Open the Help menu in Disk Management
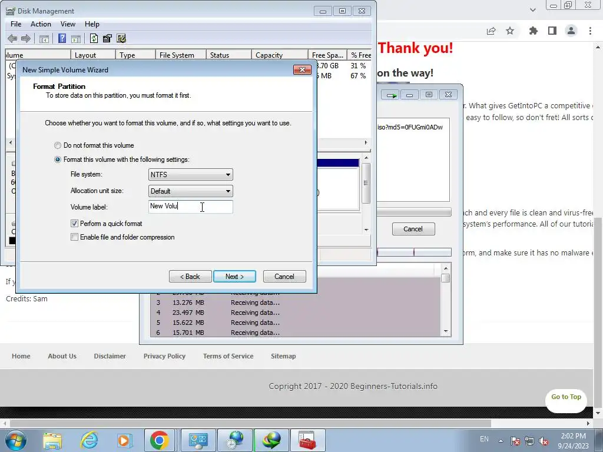603x452 pixels. [92, 24]
